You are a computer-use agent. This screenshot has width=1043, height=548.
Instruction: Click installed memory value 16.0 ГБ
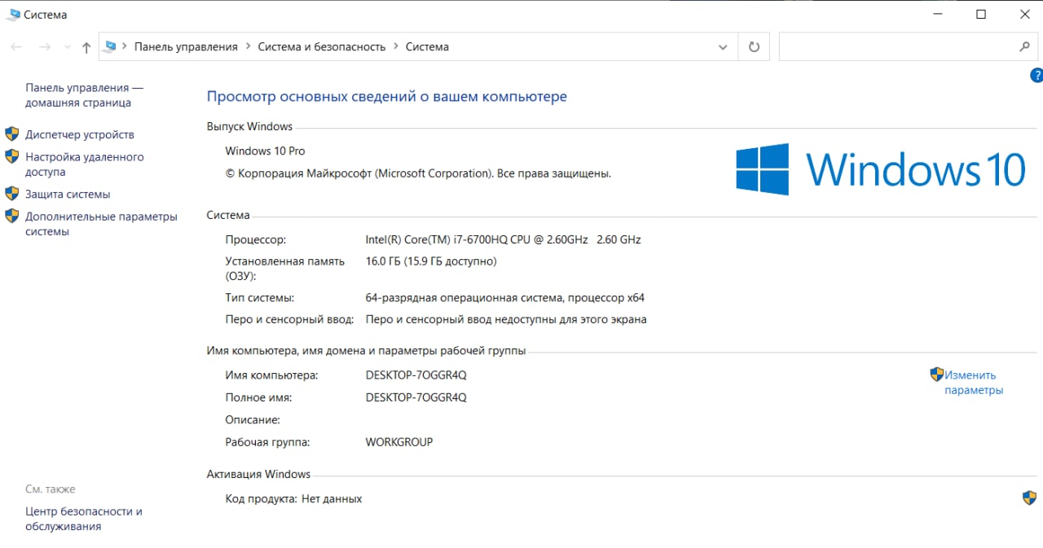[431, 261]
